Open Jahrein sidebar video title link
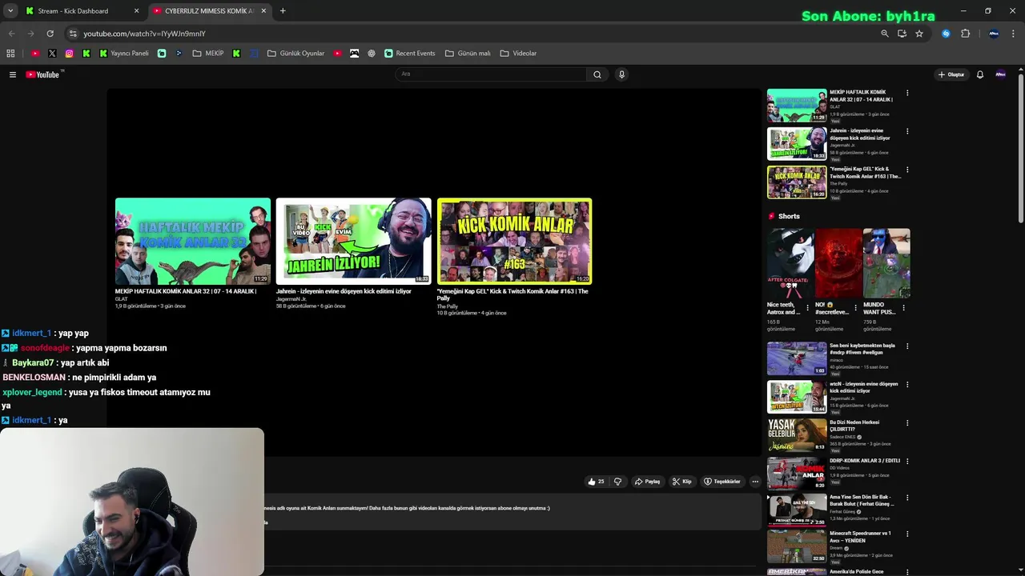 tap(860, 134)
